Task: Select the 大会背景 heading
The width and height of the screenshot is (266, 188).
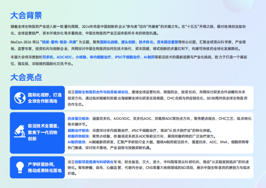Action: pyautogui.click(x=26, y=15)
